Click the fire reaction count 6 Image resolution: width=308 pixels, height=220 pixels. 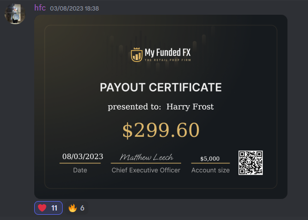pyautogui.click(x=82, y=208)
